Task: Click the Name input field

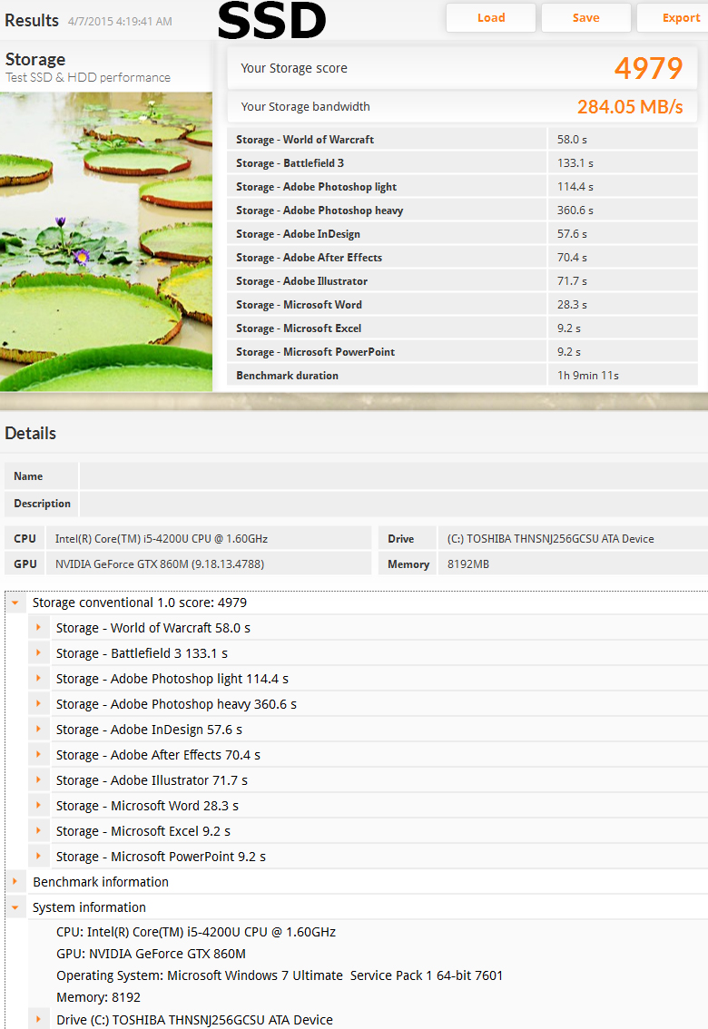Action: (392, 476)
